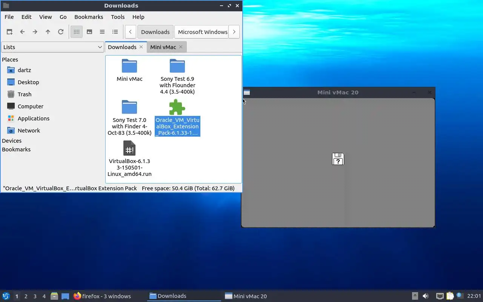Click the Places heading in the sidebar
This screenshot has width=483, height=302.
(10, 60)
